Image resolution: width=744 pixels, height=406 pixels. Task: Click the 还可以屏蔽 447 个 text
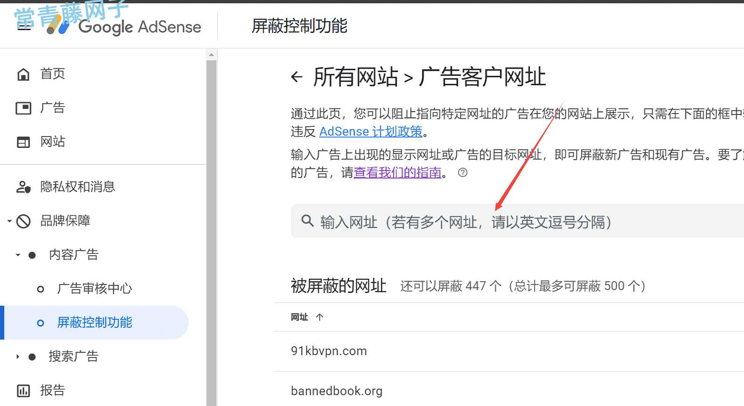coord(451,286)
